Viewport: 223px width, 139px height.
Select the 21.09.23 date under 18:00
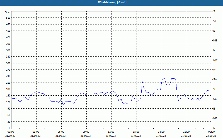click(x=161, y=136)
